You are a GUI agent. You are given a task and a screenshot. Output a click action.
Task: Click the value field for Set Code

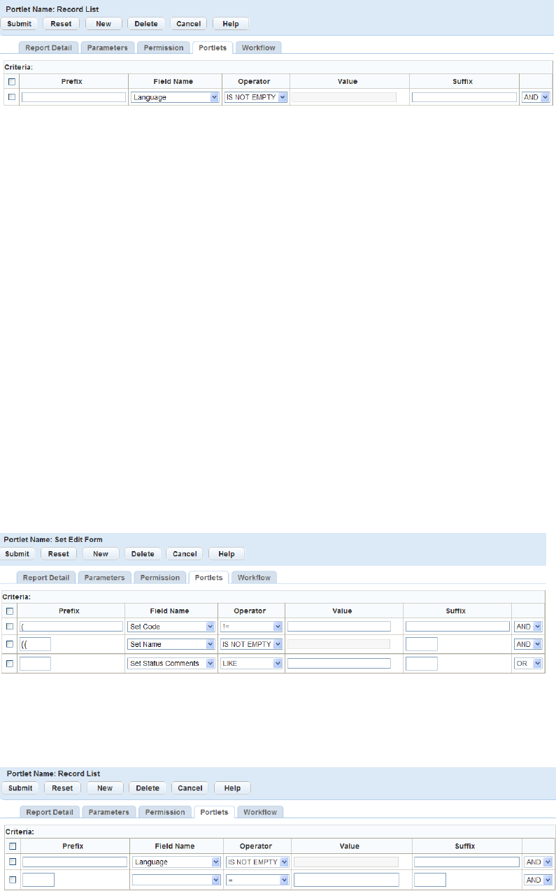[339, 627]
